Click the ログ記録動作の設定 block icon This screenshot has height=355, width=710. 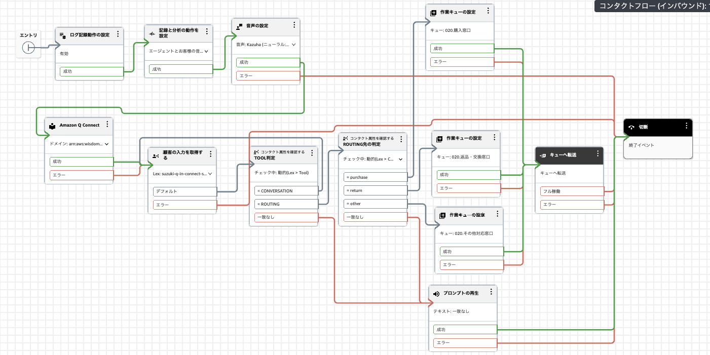[63, 35]
